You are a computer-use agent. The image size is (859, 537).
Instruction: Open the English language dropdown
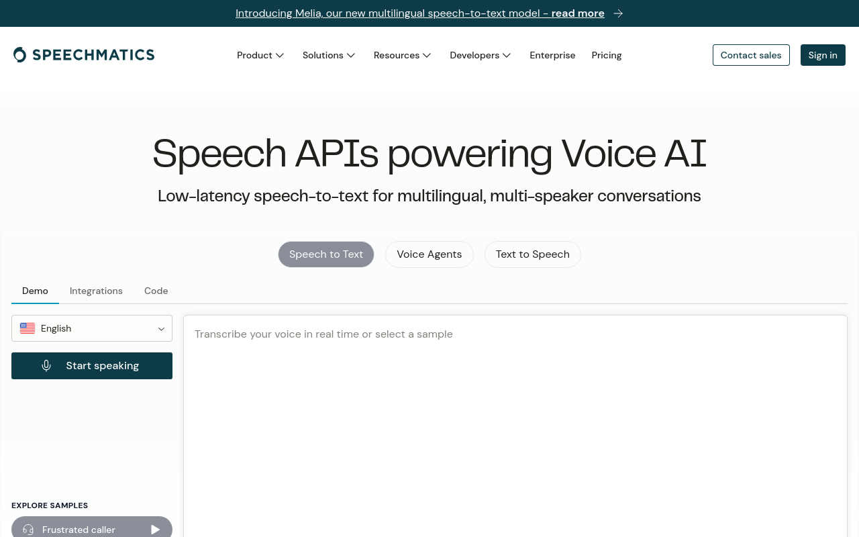click(x=92, y=328)
